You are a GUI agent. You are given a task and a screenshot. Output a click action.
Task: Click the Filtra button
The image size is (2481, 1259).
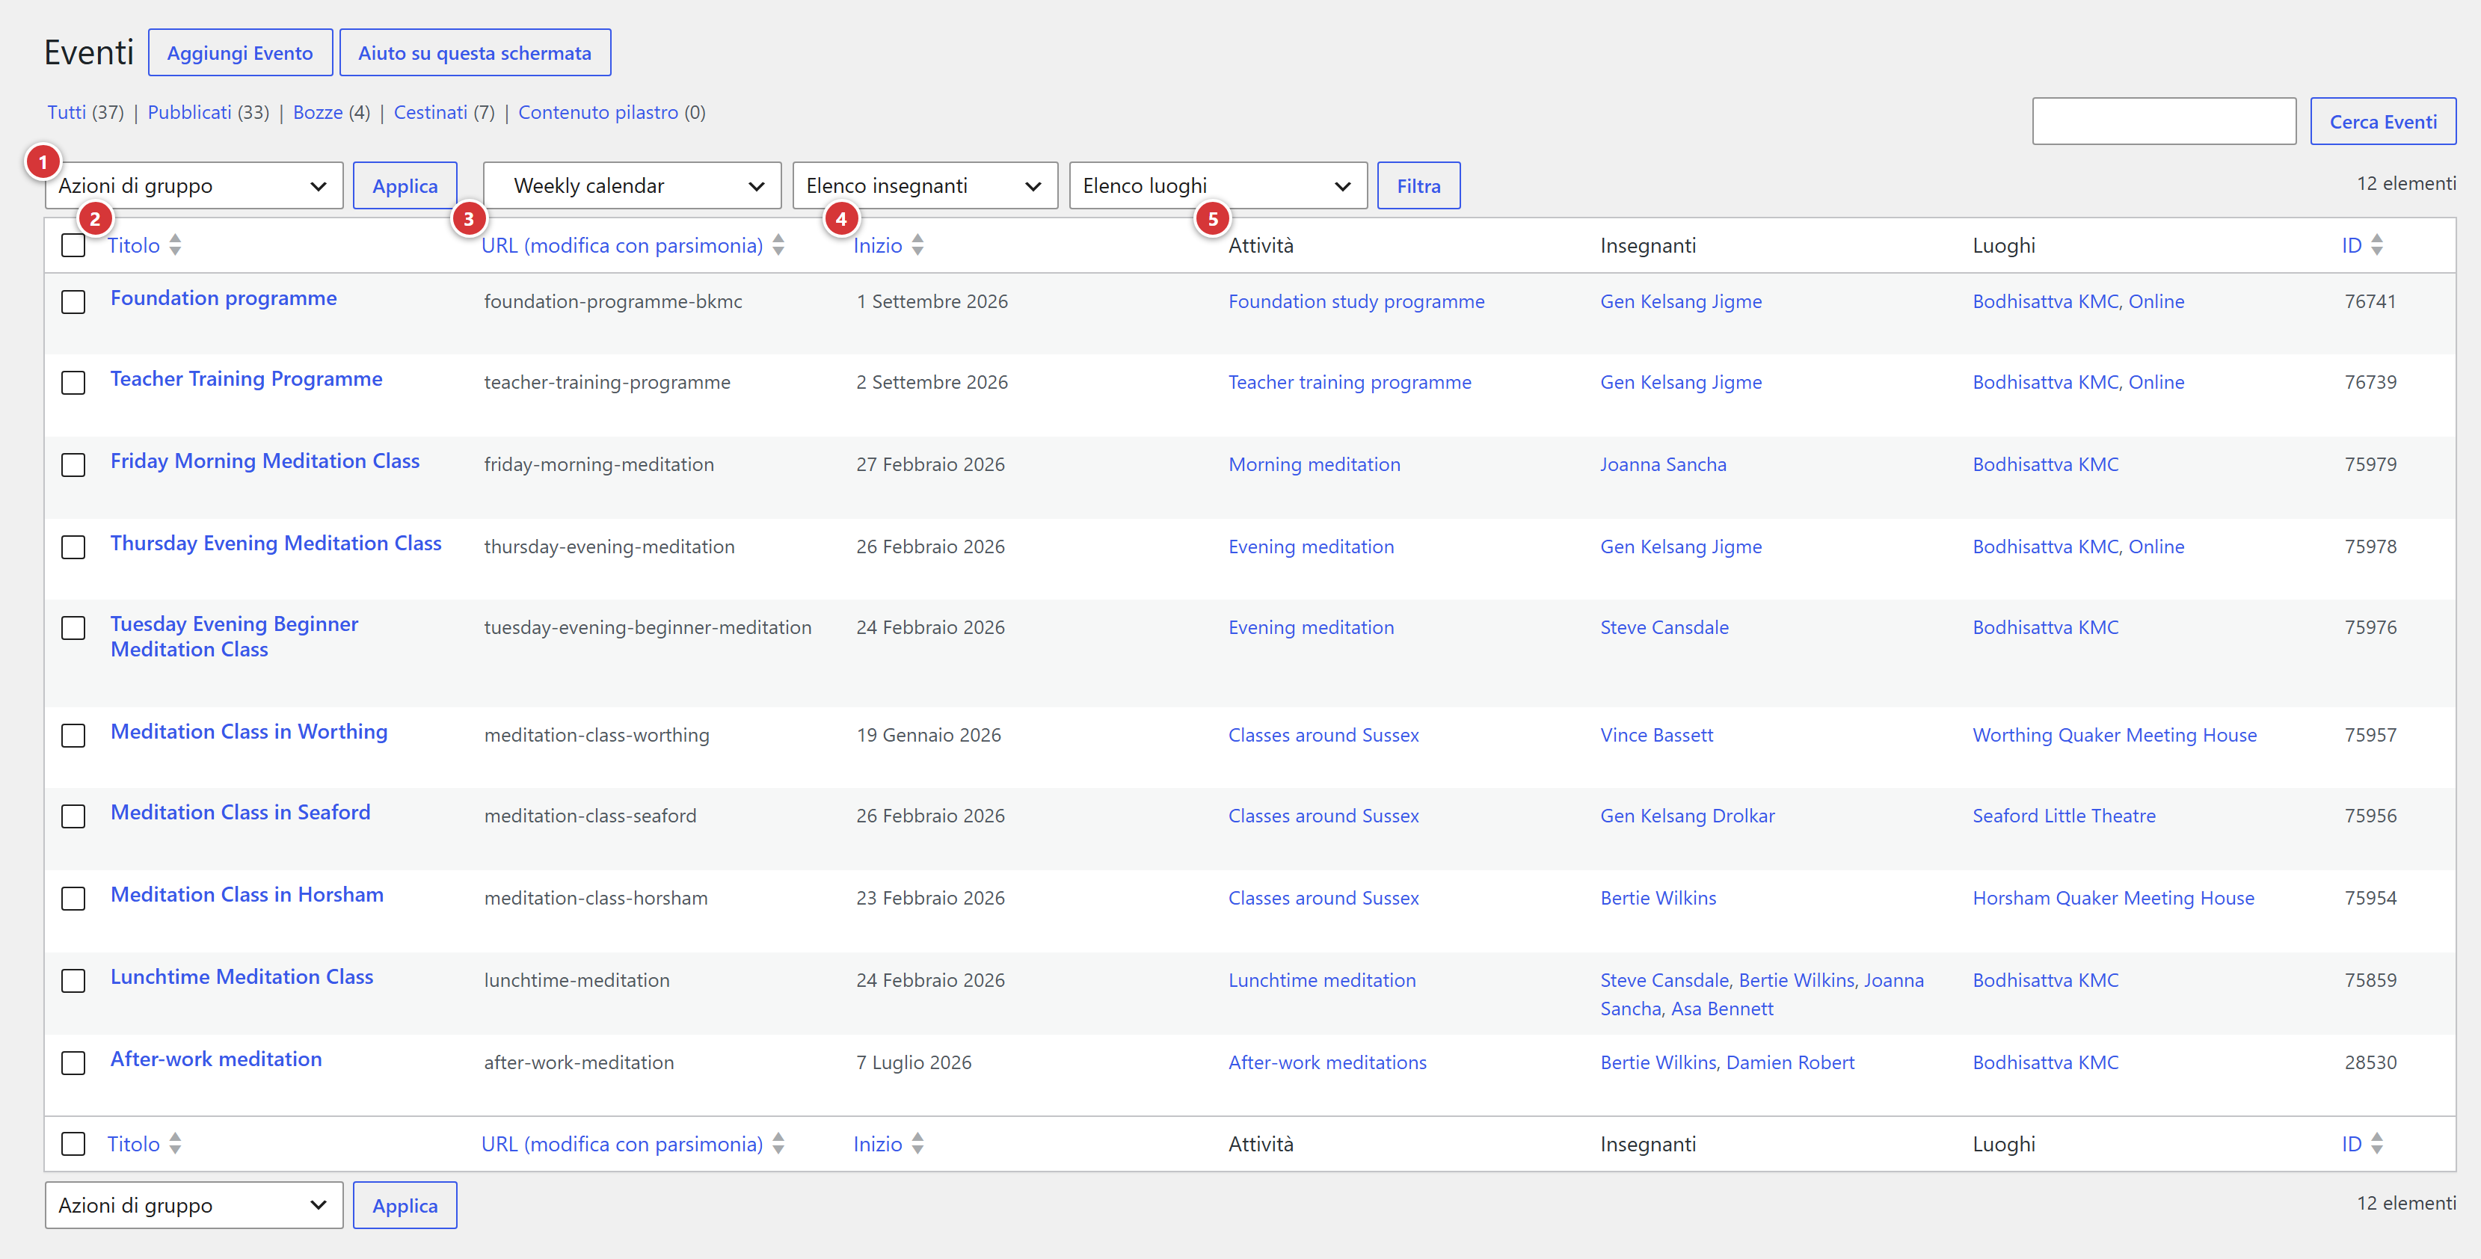pos(1418,186)
